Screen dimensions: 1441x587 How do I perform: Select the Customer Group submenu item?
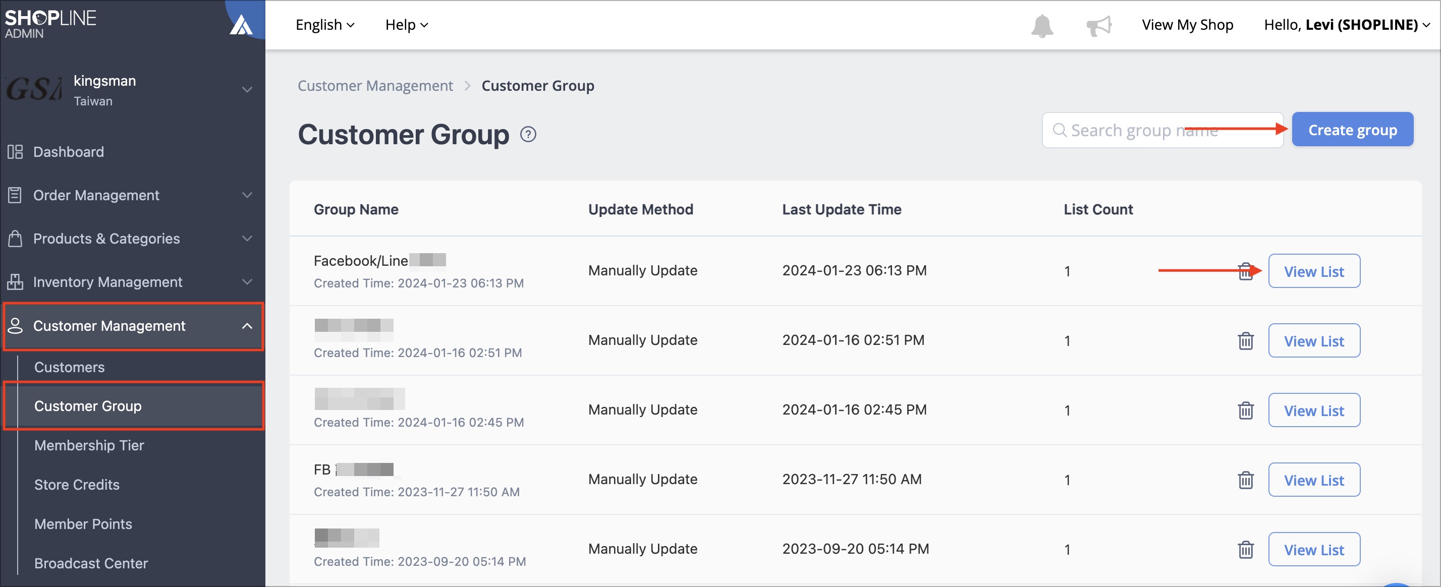click(x=88, y=406)
